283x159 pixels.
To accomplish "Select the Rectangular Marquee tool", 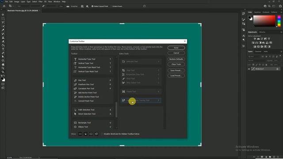I will 3,19.
